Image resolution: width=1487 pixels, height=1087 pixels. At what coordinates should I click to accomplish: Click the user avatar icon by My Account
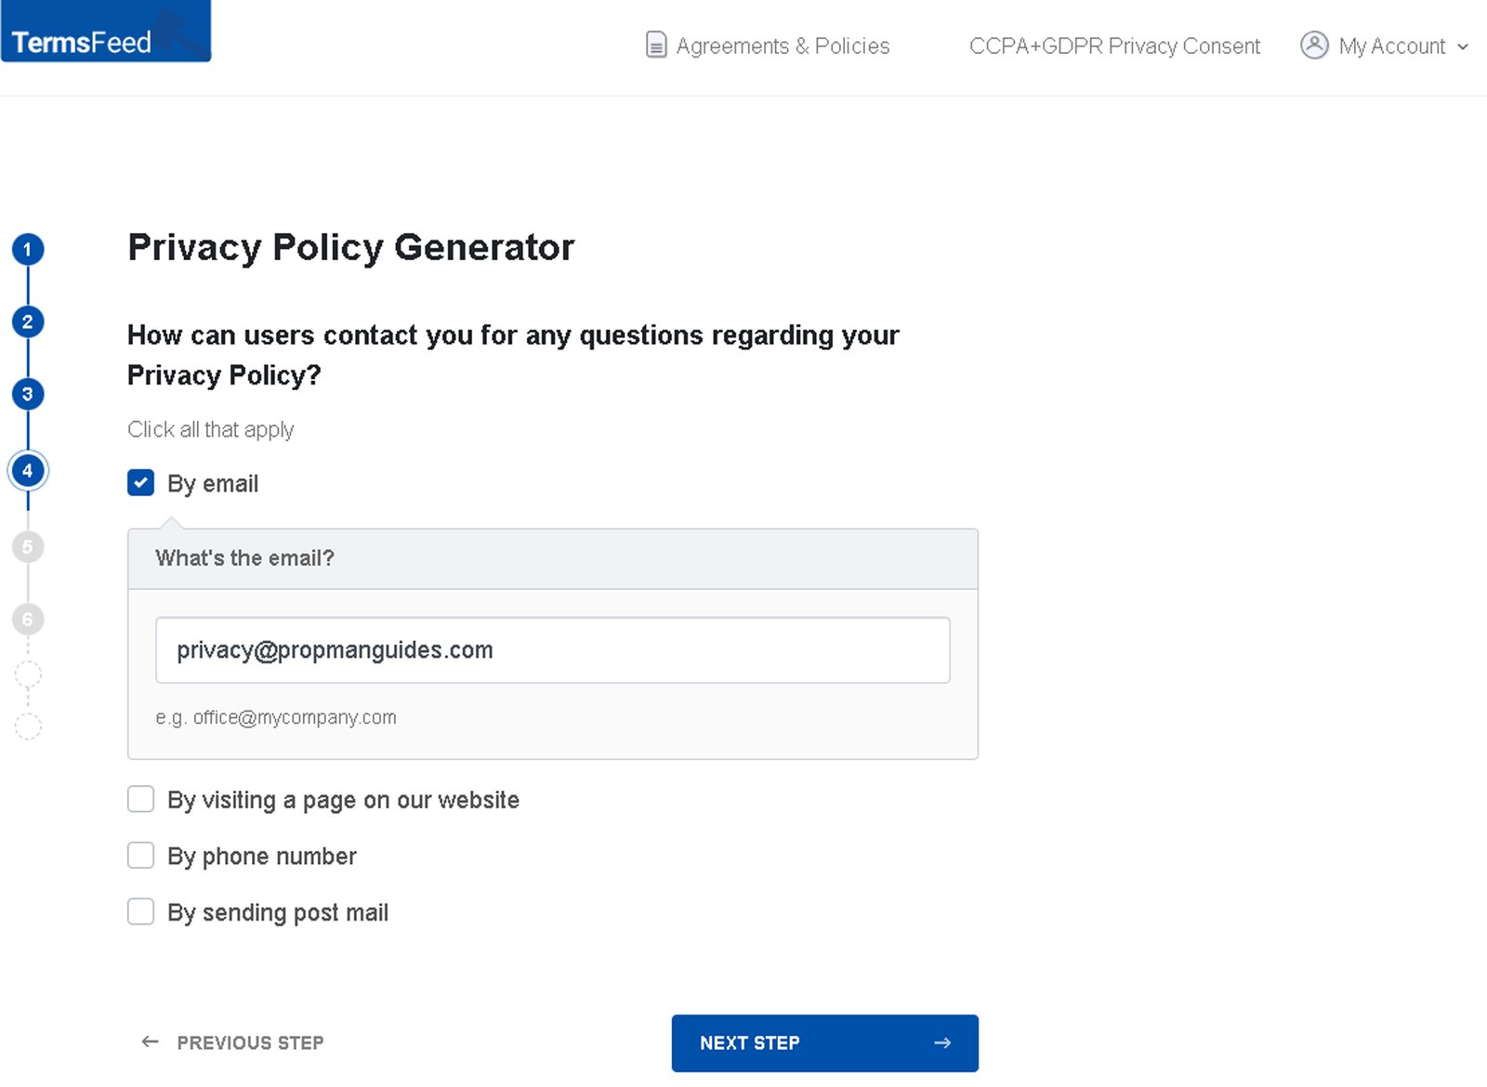tap(1314, 46)
